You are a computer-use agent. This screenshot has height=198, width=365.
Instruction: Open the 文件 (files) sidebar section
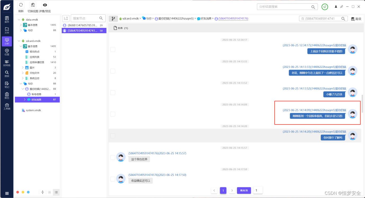pyautogui.click(x=7, y=30)
